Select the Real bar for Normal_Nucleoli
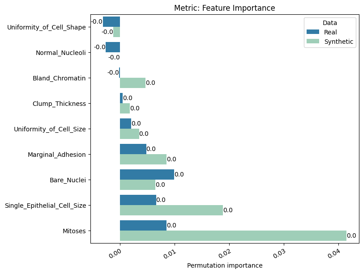 click(113, 47)
